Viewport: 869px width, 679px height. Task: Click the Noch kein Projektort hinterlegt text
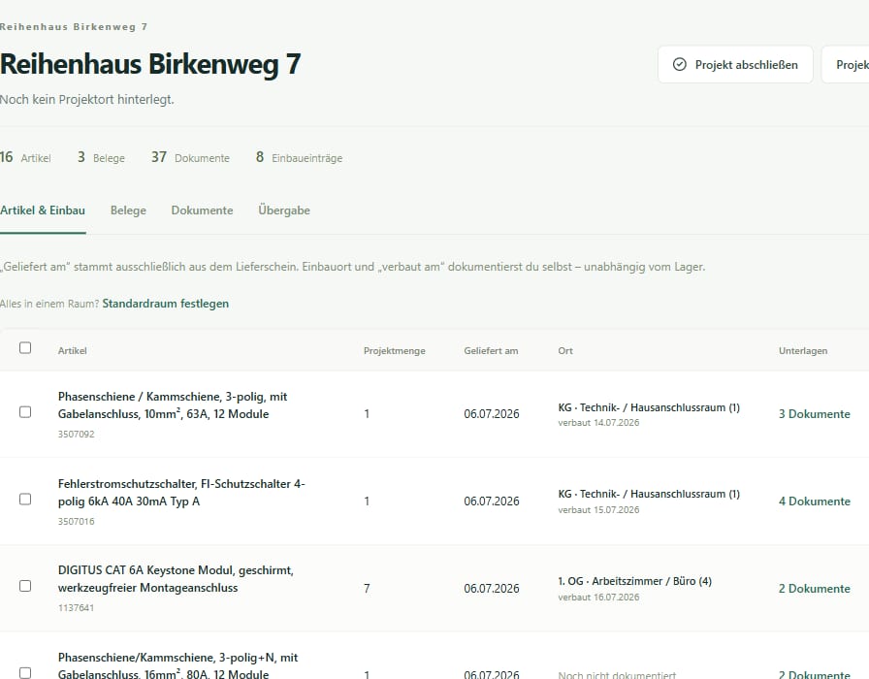coord(87,99)
